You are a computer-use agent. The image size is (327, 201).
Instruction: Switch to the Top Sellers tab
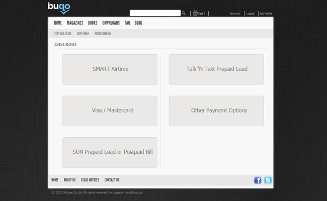click(x=62, y=34)
